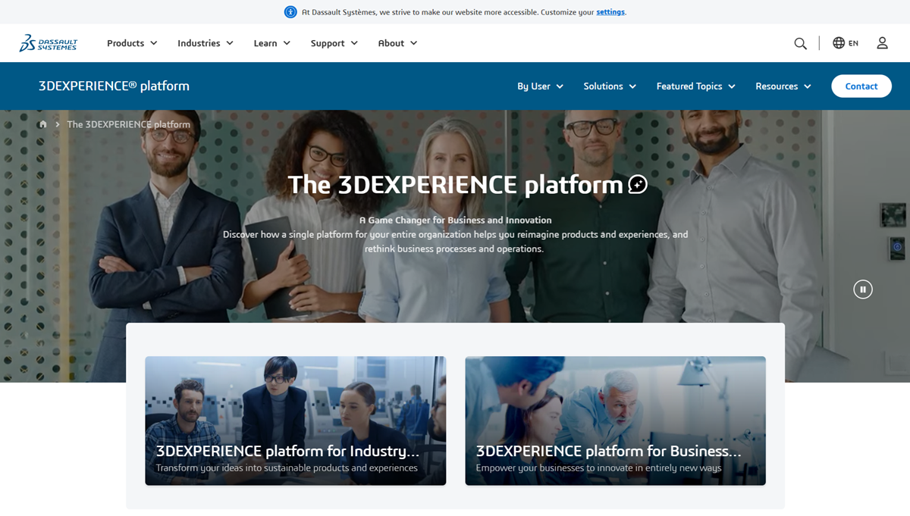Viewport: 910px width, 516px height.
Task: Open the globe language selector
Action: point(839,43)
